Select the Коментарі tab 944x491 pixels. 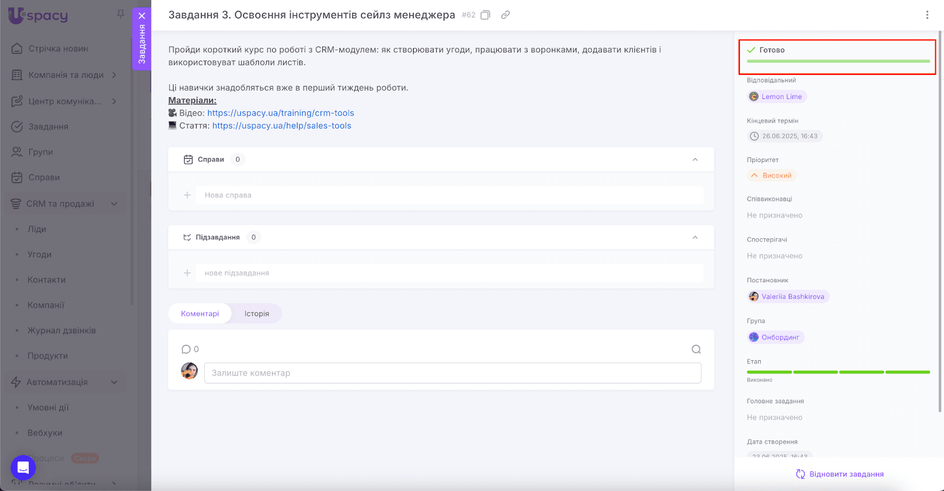(200, 314)
